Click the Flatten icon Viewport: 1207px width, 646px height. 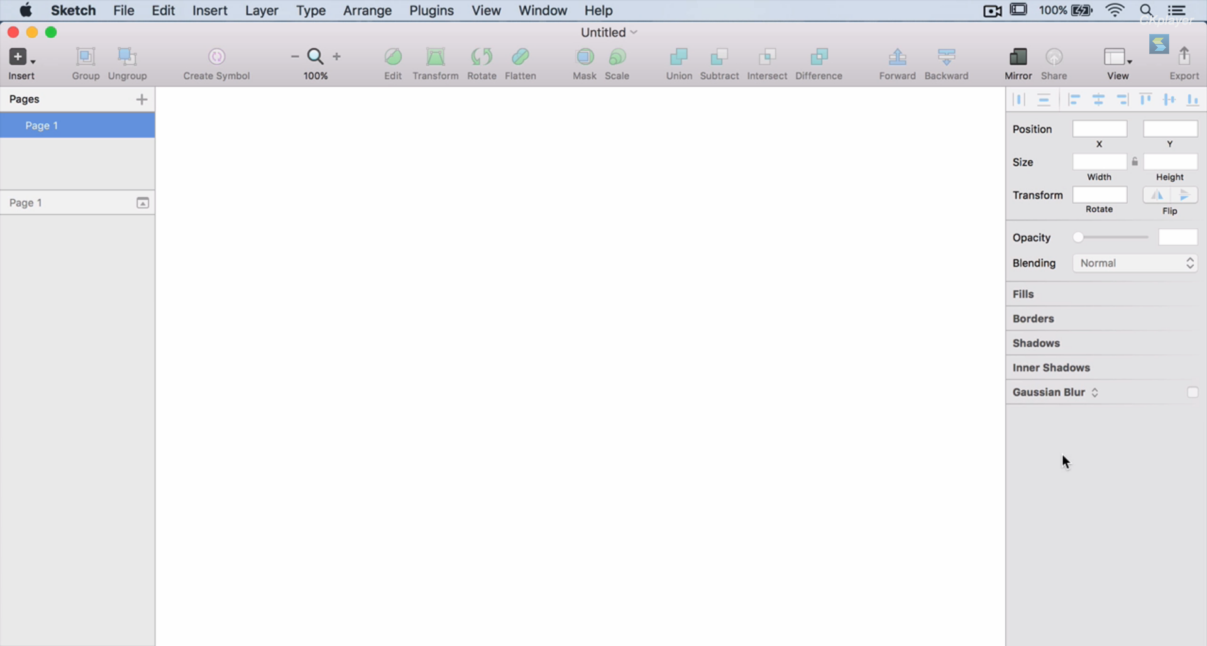point(521,57)
